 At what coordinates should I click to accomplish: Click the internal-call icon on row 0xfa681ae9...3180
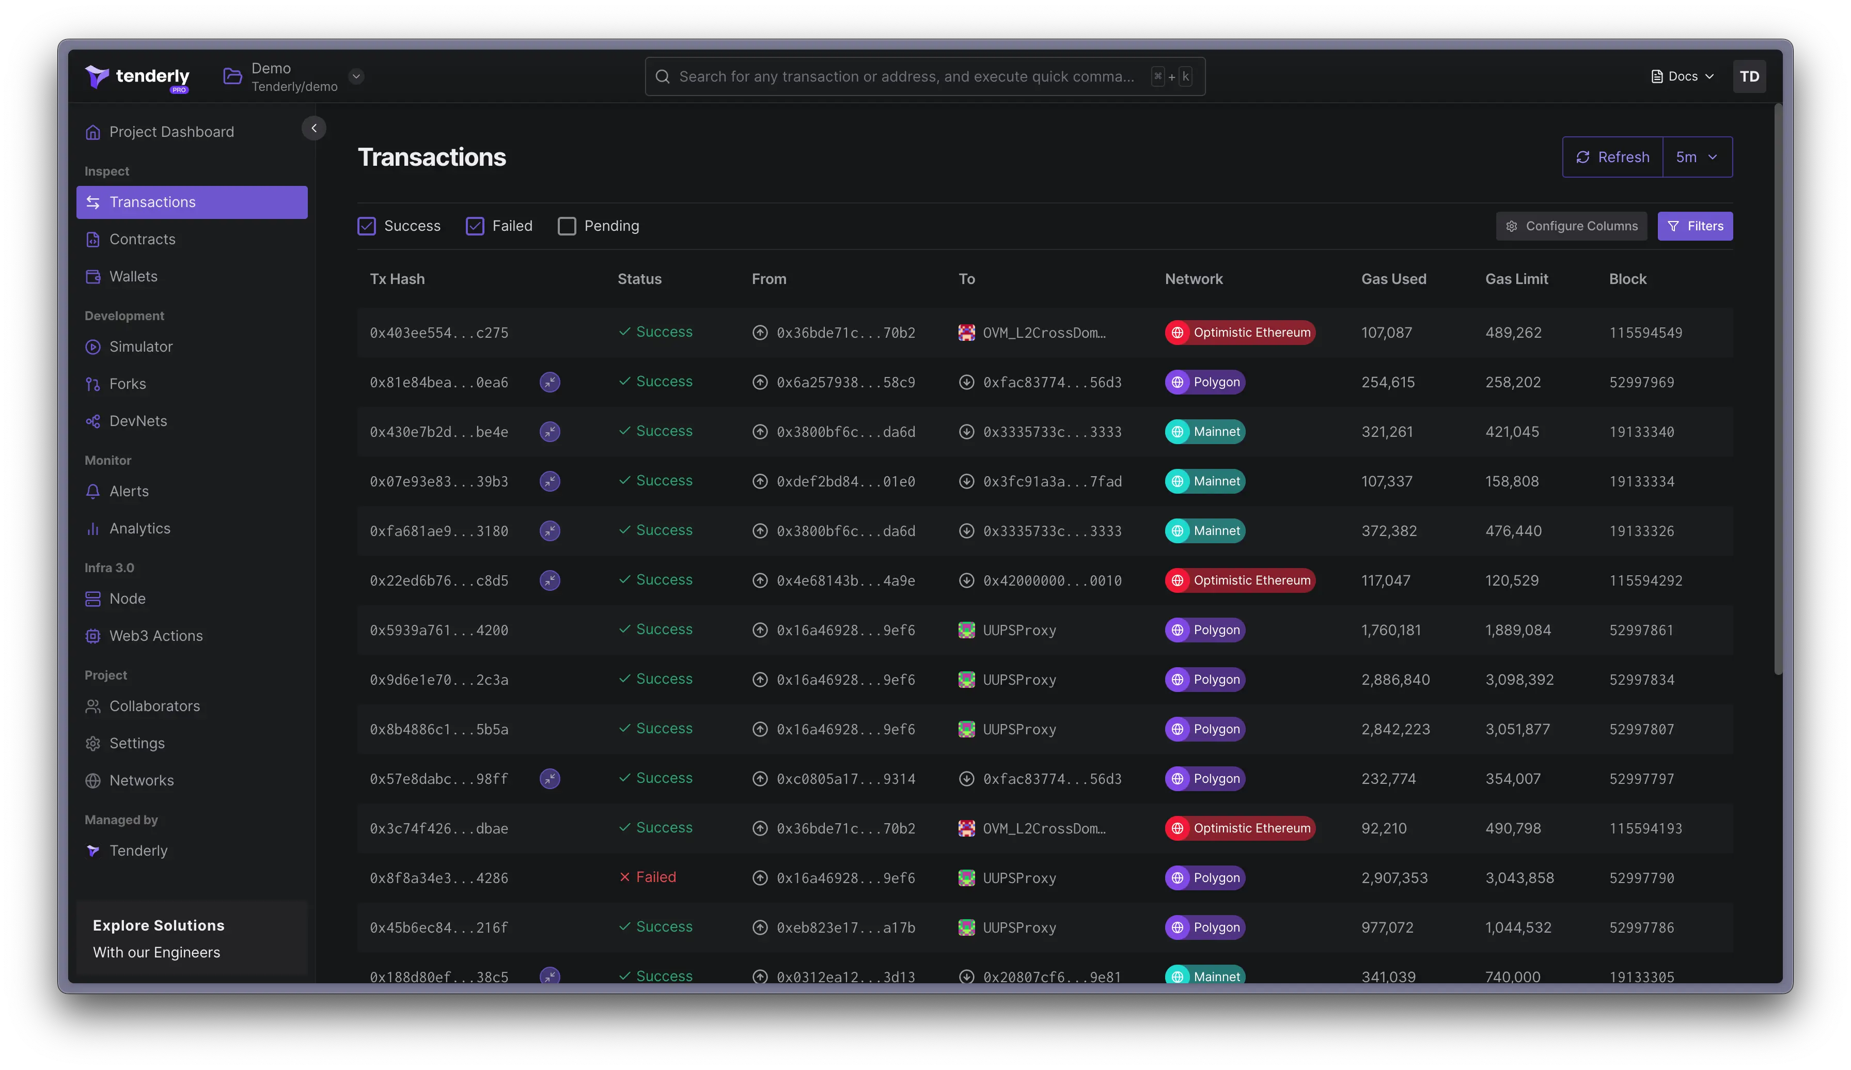click(x=550, y=531)
